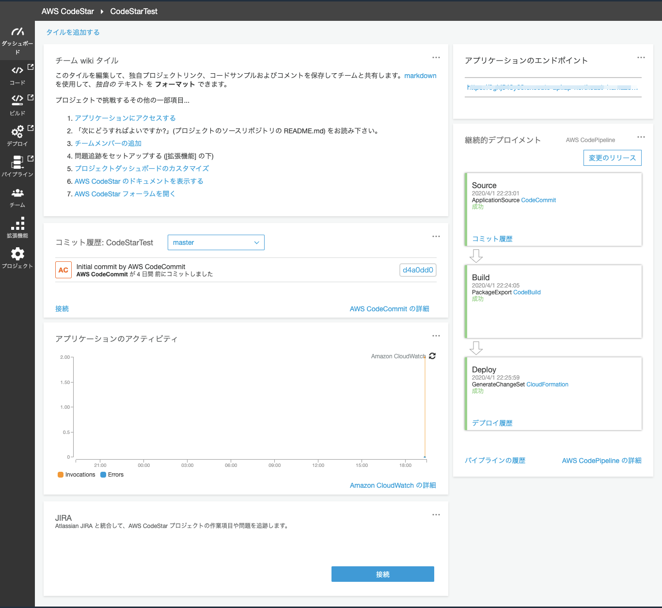Click the Source stage title

[x=484, y=185]
